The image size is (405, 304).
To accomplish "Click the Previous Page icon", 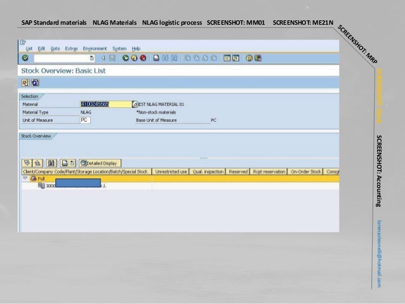I will (196, 58).
